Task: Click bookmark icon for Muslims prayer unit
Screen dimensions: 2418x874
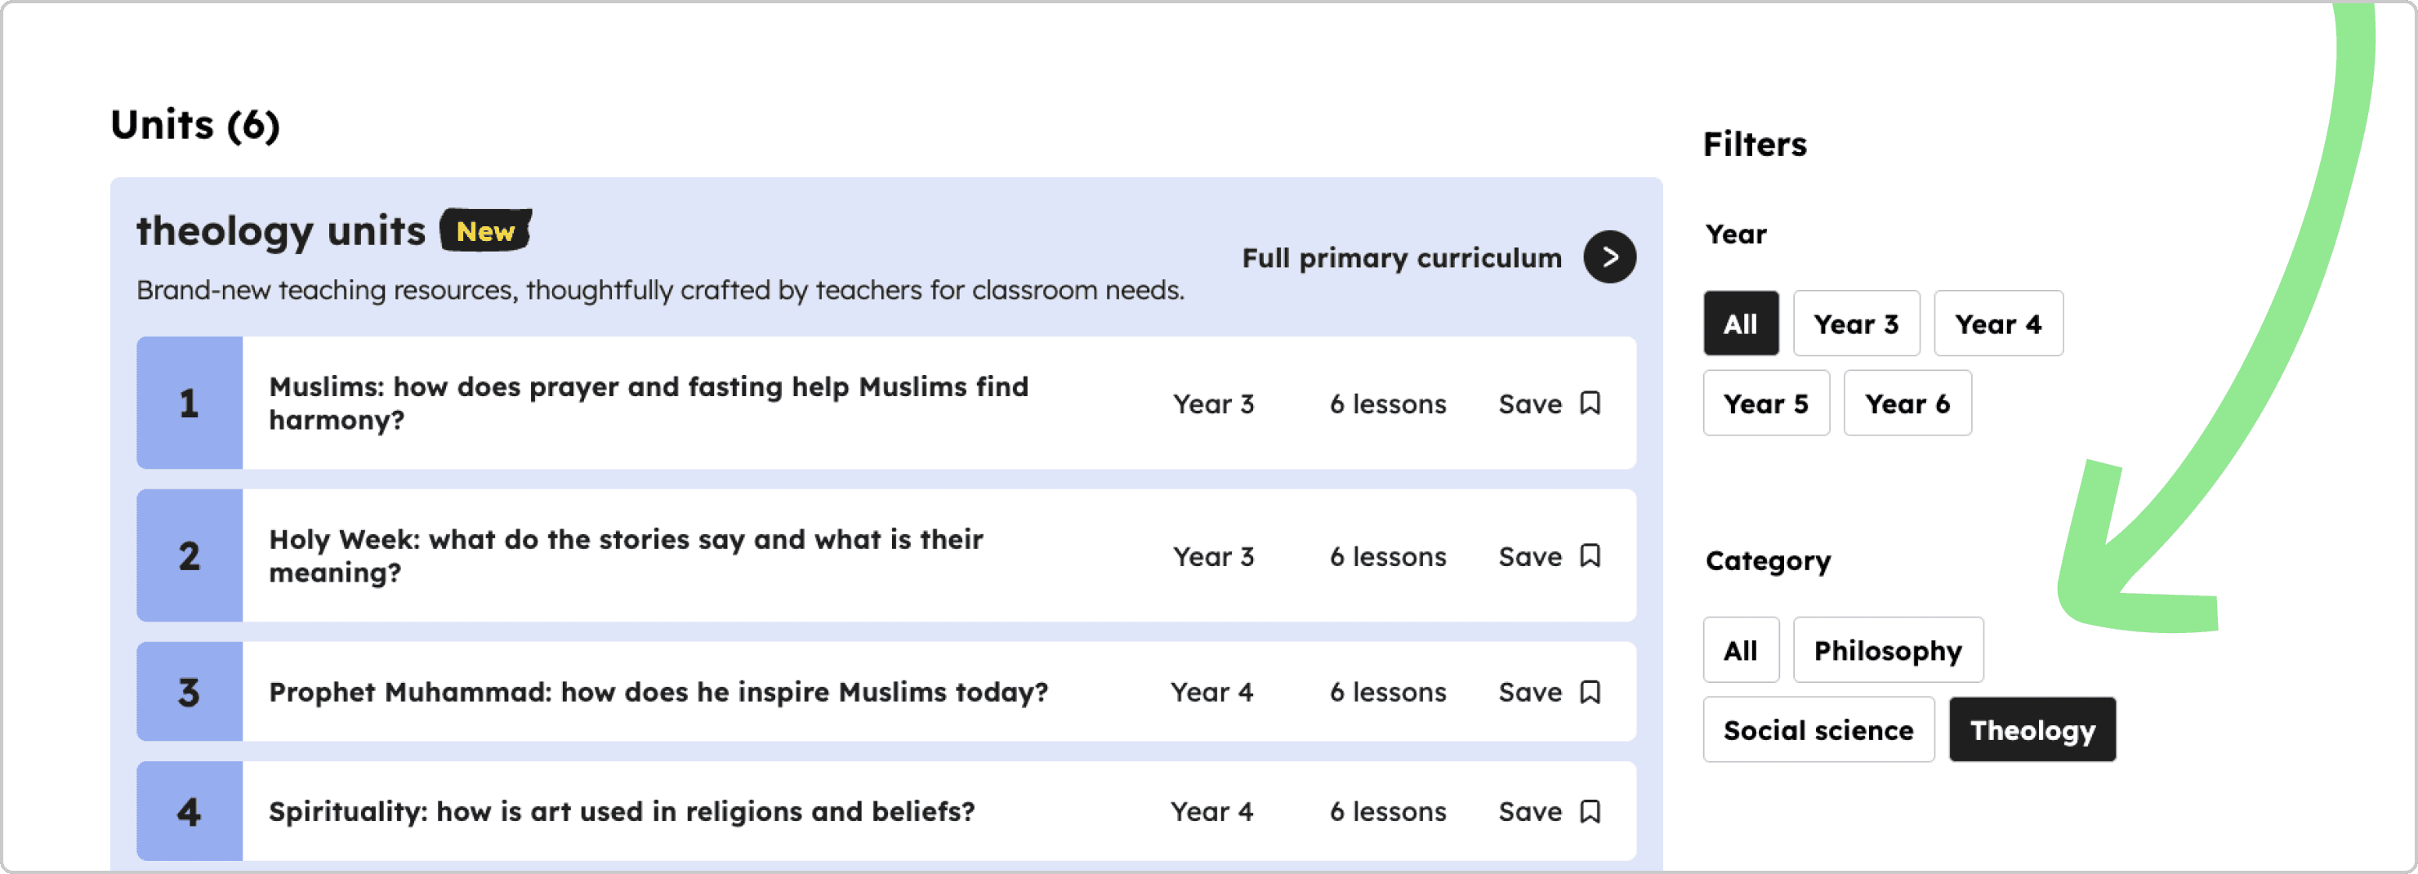Action: pos(1589,404)
